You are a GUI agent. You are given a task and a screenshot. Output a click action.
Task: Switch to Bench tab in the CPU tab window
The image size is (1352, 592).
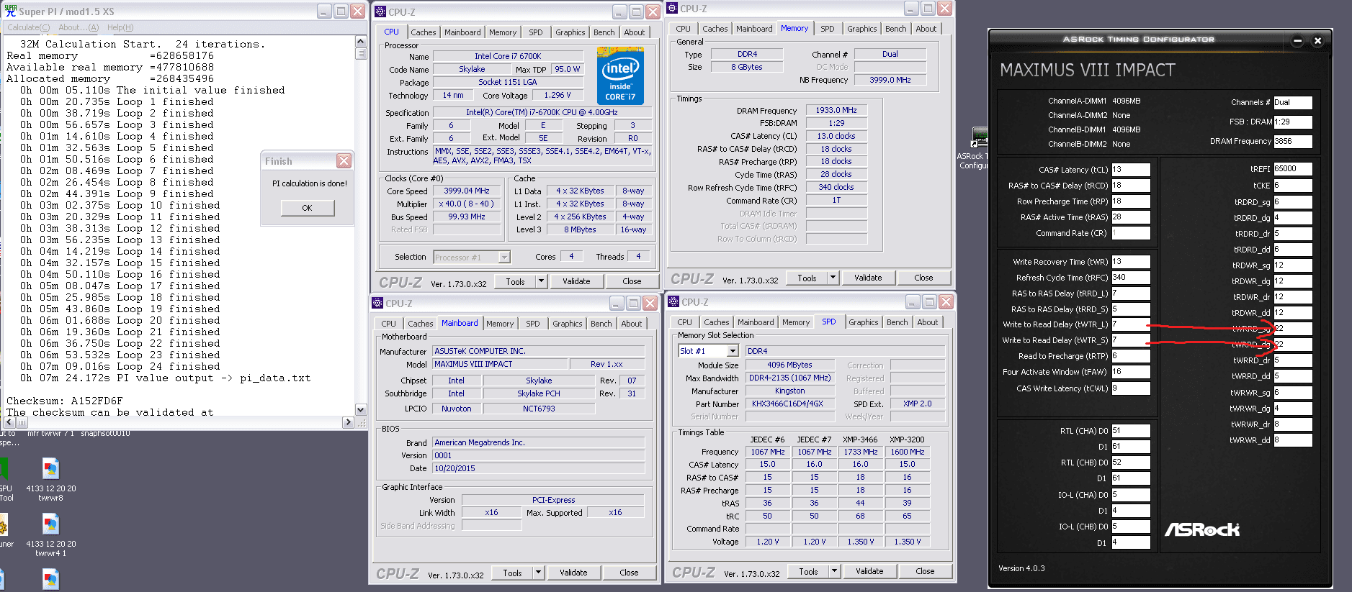[604, 32]
